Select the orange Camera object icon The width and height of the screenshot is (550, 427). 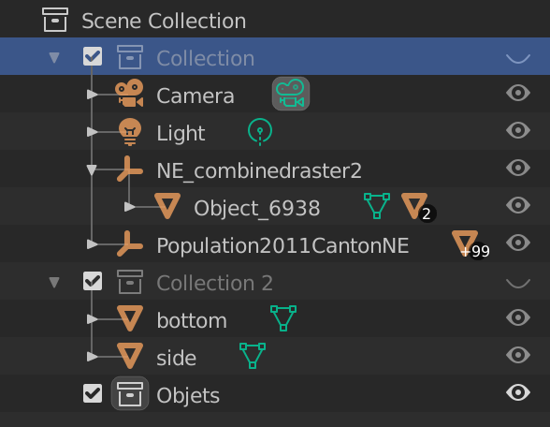(129, 93)
